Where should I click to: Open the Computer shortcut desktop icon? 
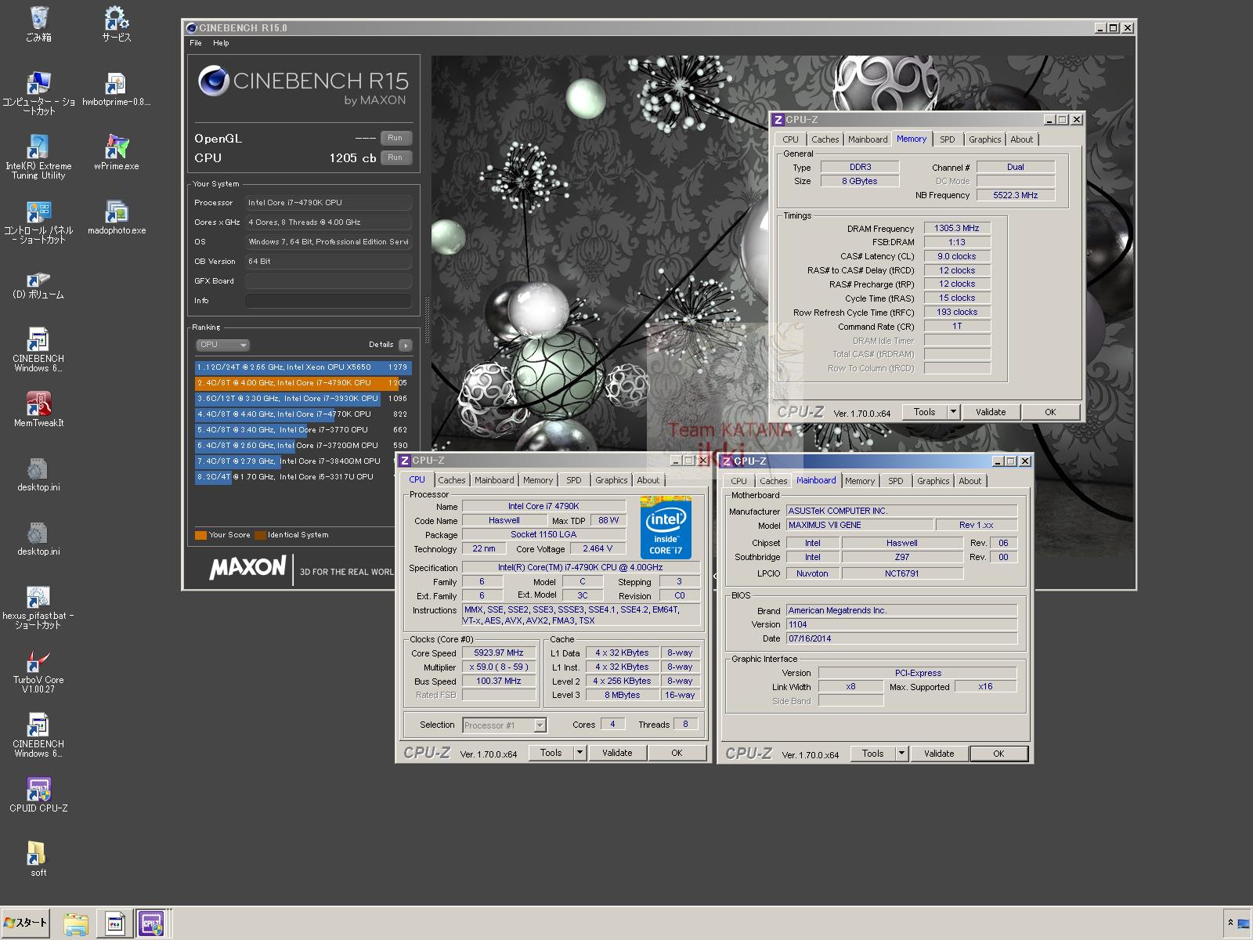click(x=38, y=92)
